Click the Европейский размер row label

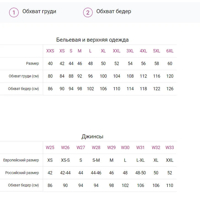tap(21, 160)
